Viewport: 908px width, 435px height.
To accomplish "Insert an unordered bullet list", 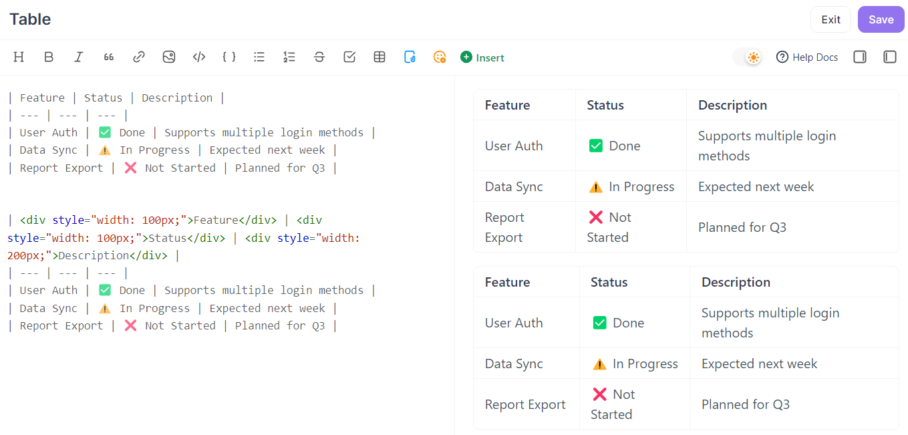I will 259,57.
